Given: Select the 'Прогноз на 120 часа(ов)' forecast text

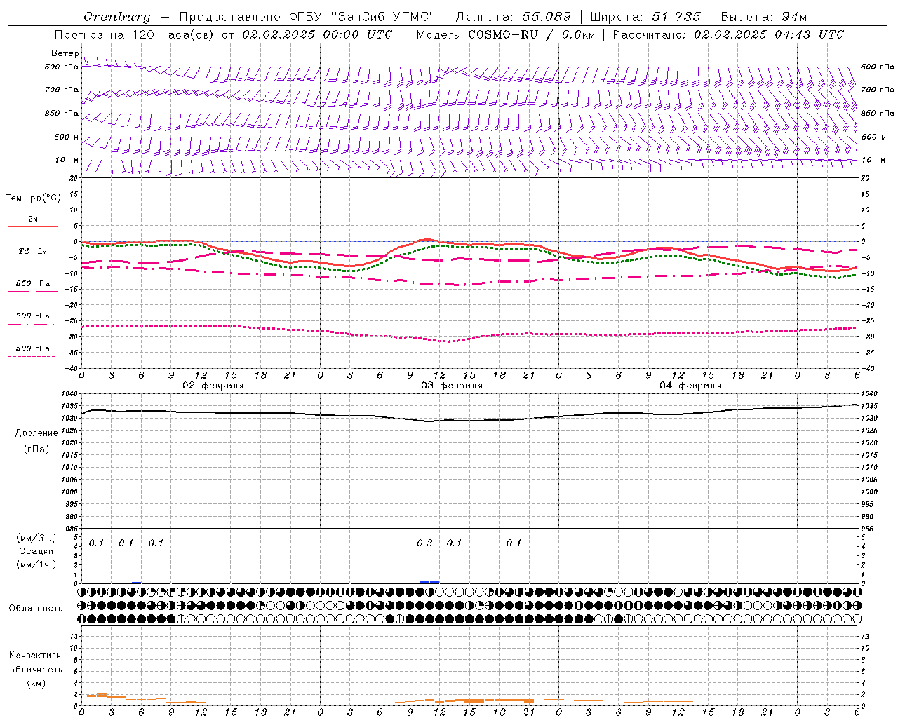Looking at the screenshot, I should [x=135, y=34].
